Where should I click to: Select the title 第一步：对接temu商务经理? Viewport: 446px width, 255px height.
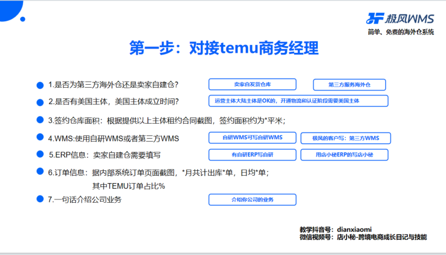point(224,48)
